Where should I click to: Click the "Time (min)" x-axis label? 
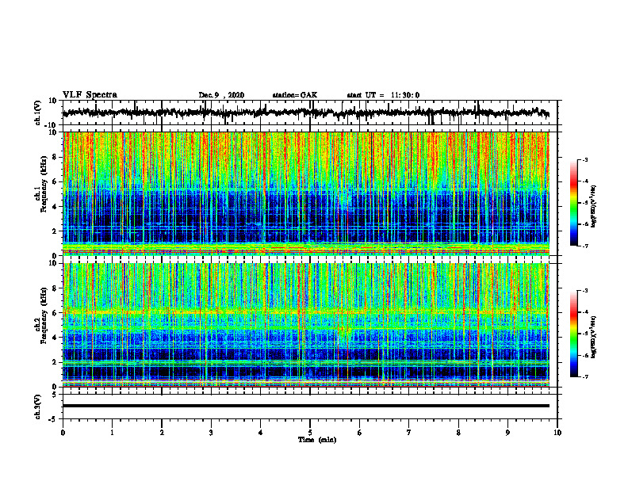click(x=317, y=440)
